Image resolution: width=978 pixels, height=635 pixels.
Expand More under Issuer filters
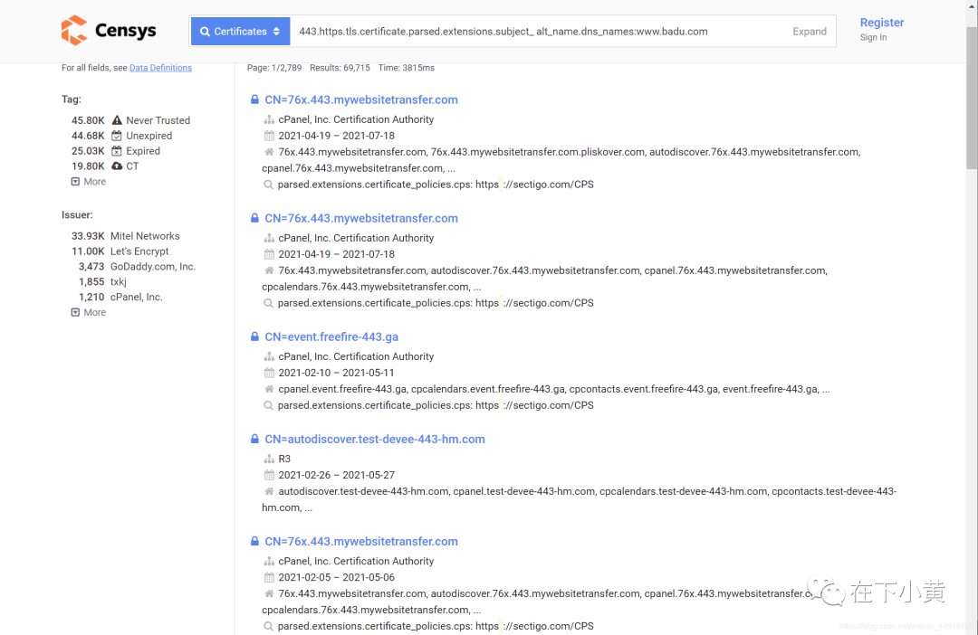point(89,312)
